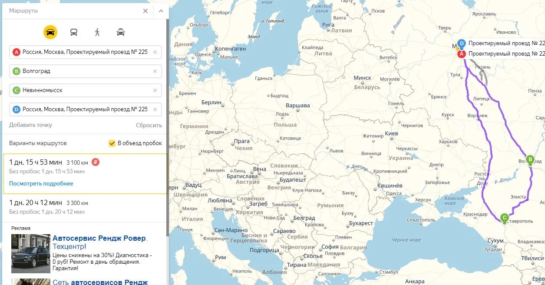The image size is (545, 285).
Task: Click the green B marker in panel
Action: pyautogui.click(x=17, y=71)
